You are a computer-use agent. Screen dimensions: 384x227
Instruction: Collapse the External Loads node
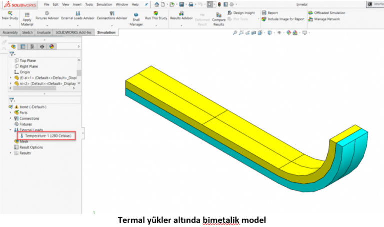point(11,130)
